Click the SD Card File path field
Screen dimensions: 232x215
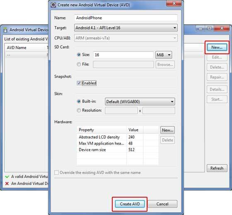coord(123,65)
